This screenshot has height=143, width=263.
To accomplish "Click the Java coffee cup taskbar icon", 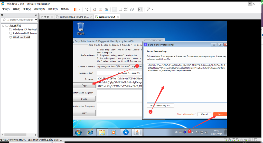I will pyautogui.click(x=137, y=132).
